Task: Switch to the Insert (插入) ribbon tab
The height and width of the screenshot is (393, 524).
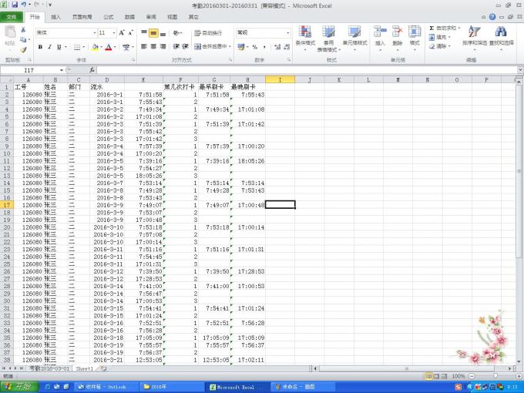Action: pyautogui.click(x=55, y=17)
